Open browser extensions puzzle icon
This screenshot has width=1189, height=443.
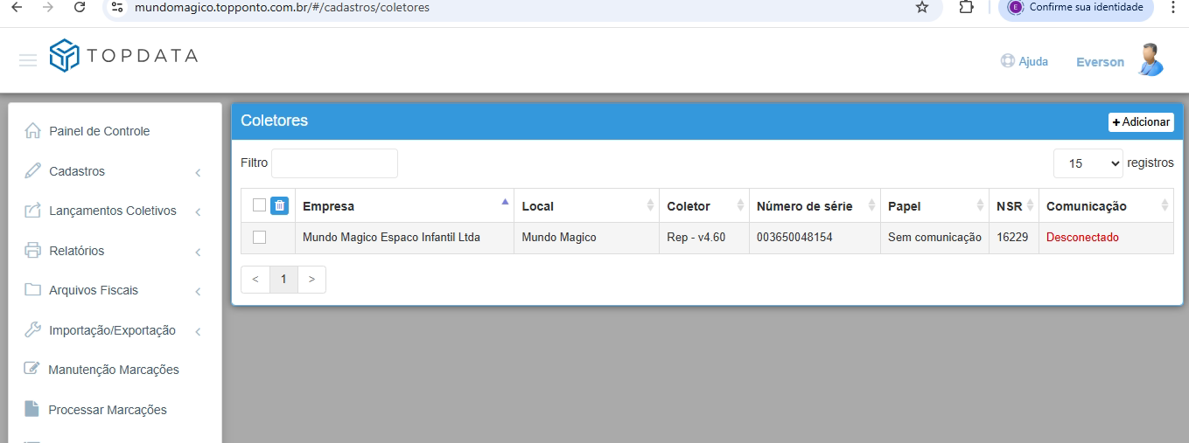(966, 7)
